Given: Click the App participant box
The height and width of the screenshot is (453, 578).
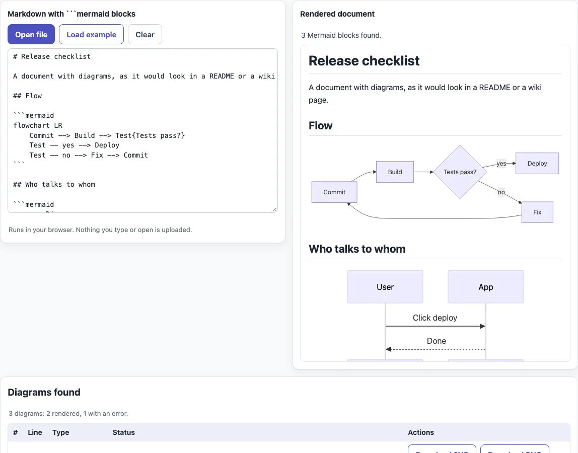Looking at the screenshot, I should click(x=486, y=287).
